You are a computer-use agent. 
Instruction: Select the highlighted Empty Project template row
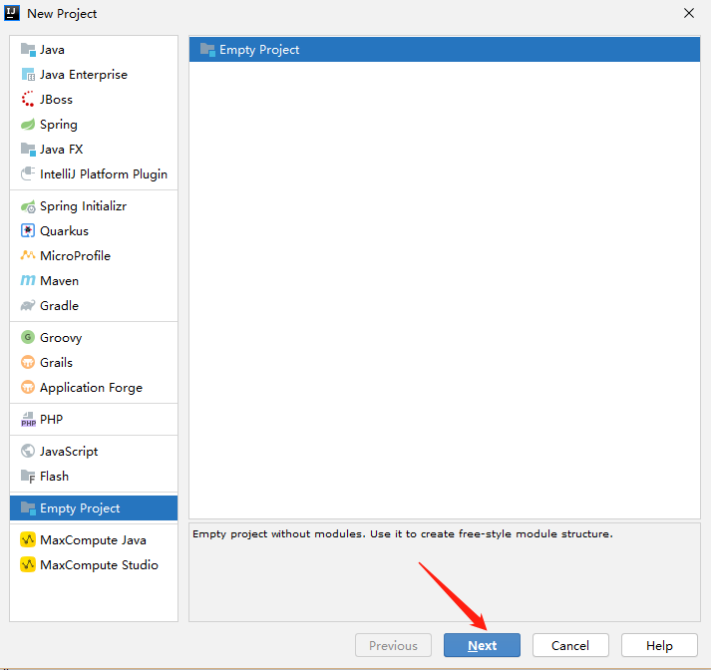pos(445,50)
